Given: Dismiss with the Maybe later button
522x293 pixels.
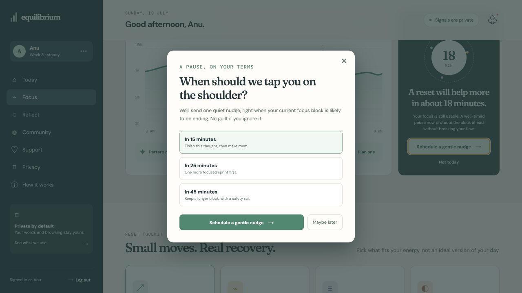Looking at the screenshot, I should [325, 222].
